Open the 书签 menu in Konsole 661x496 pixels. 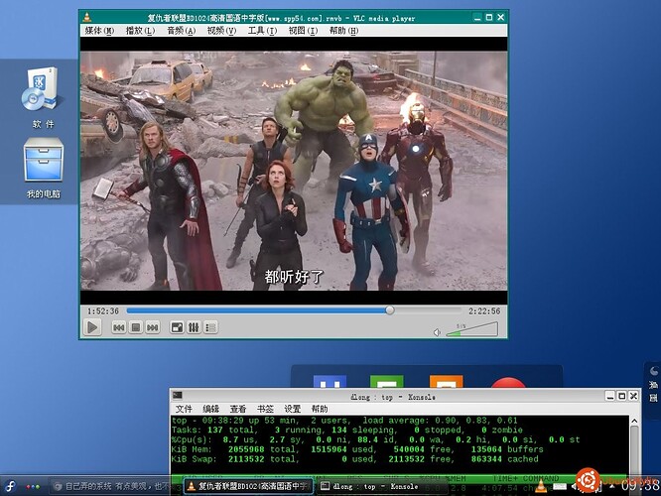[265, 409]
